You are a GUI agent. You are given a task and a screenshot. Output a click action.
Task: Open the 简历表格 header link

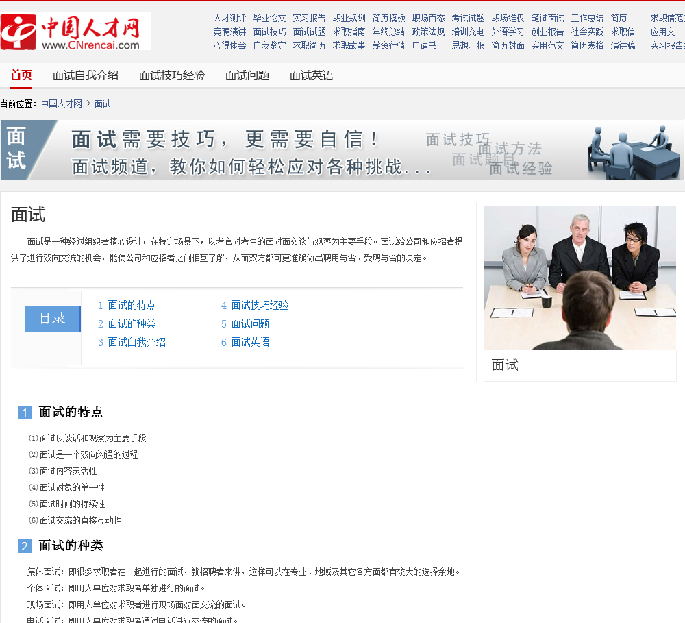(x=588, y=45)
